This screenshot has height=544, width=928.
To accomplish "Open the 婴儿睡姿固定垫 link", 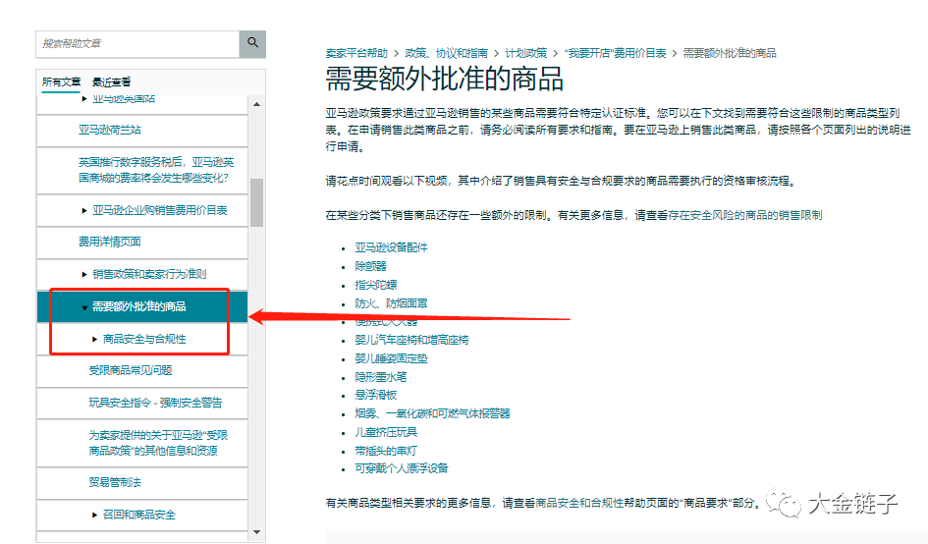I will coord(391,358).
